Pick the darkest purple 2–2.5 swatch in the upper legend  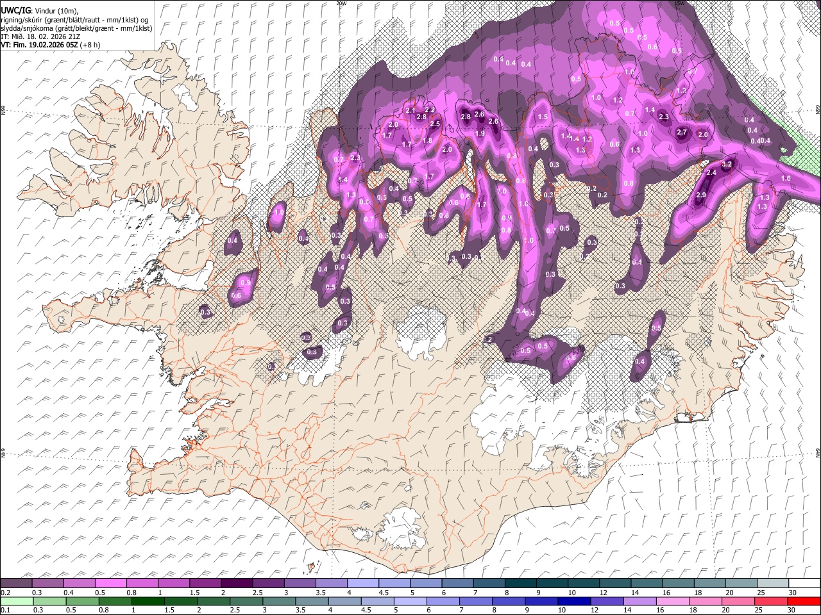pyautogui.click(x=236, y=583)
